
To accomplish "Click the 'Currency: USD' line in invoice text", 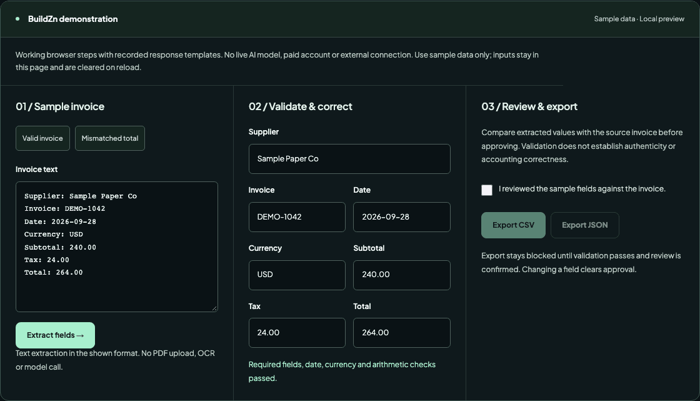I will 54,234.
